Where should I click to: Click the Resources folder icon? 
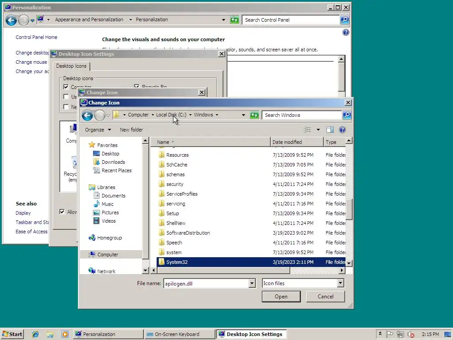tap(161, 155)
